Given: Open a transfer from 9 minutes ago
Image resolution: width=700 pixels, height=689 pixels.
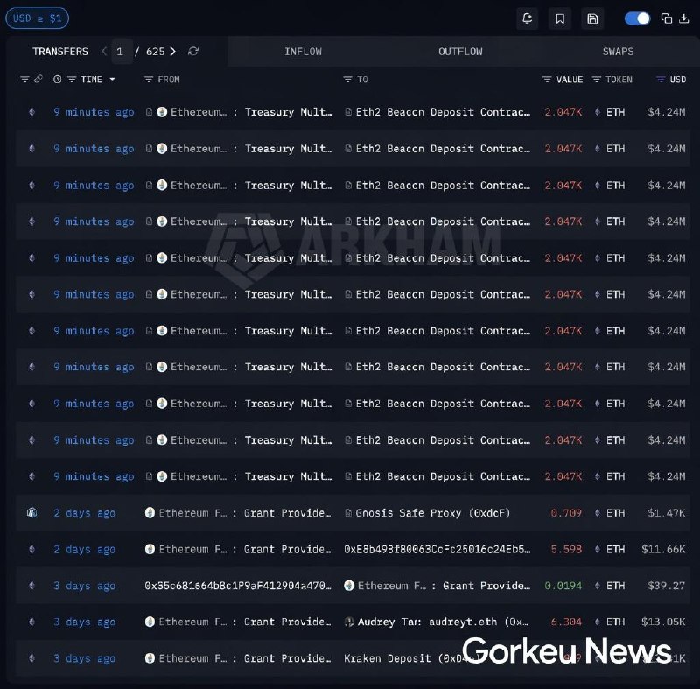Looking at the screenshot, I should pyautogui.click(x=94, y=112).
